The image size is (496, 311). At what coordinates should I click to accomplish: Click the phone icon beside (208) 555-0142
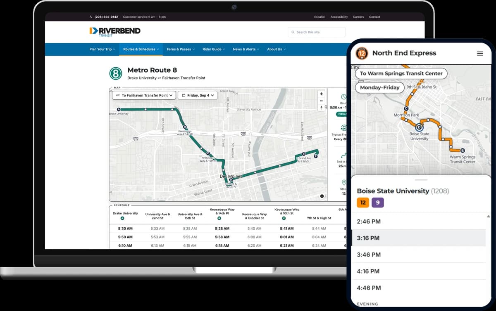click(91, 17)
